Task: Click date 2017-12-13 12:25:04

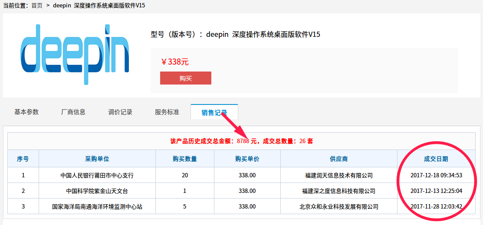Action: coord(436,191)
